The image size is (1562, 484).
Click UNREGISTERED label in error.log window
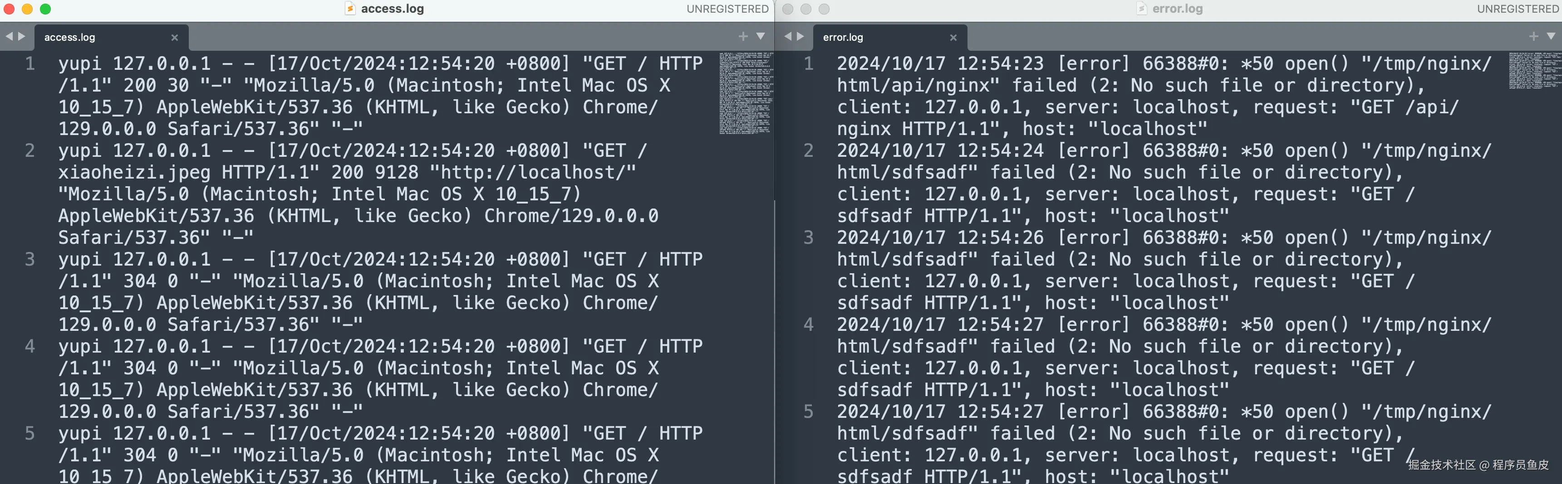coord(1518,9)
